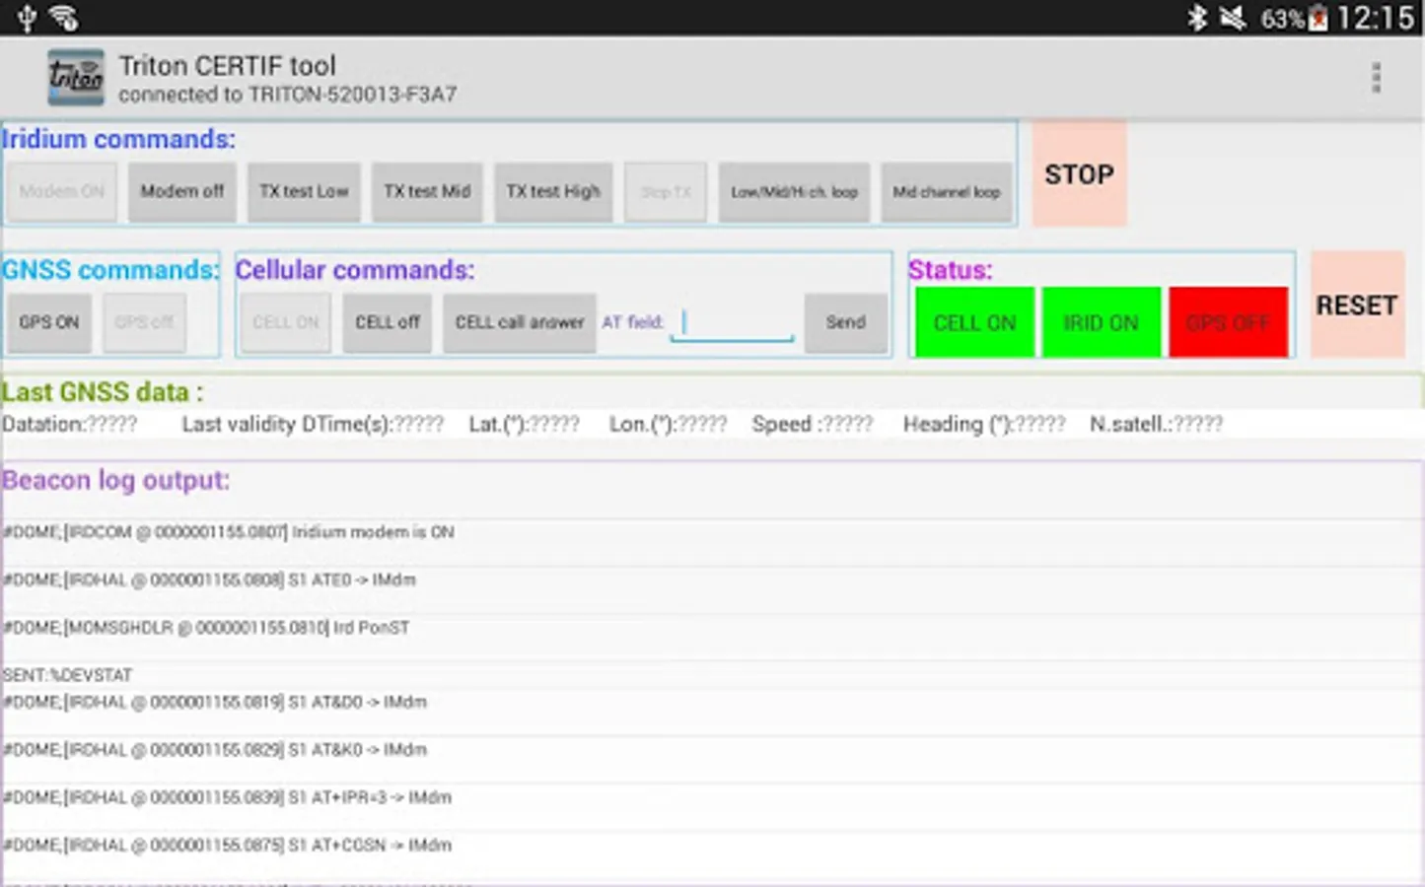The width and height of the screenshot is (1425, 887).
Task: Click the 'Cellular commands:' heading
Action: [355, 270]
